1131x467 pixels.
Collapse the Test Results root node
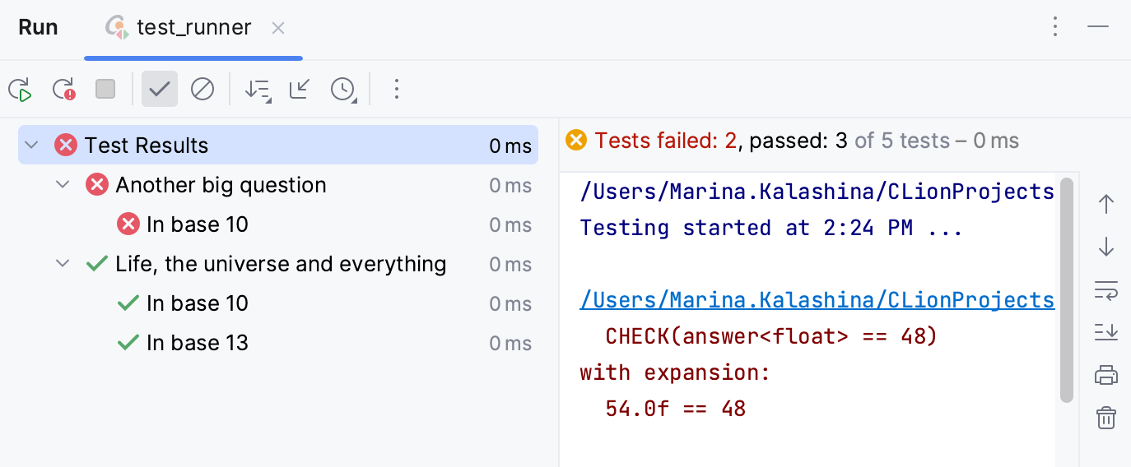click(32, 146)
